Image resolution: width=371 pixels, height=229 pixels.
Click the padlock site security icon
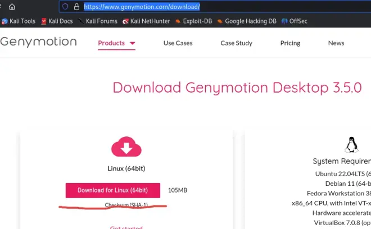(76, 7)
